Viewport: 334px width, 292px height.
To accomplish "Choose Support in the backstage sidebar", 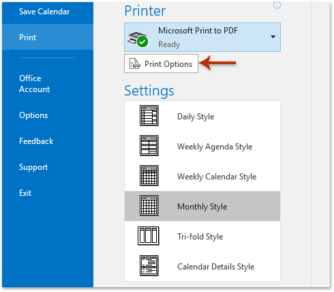I will coord(33,167).
